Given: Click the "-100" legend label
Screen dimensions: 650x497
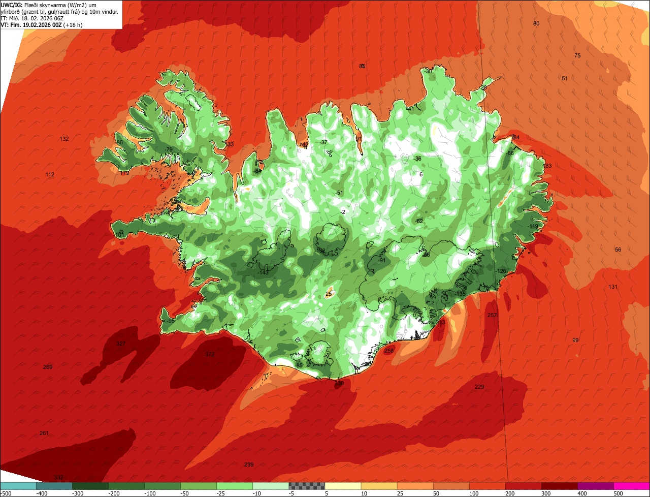Looking at the screenshot, I should 150,493.
